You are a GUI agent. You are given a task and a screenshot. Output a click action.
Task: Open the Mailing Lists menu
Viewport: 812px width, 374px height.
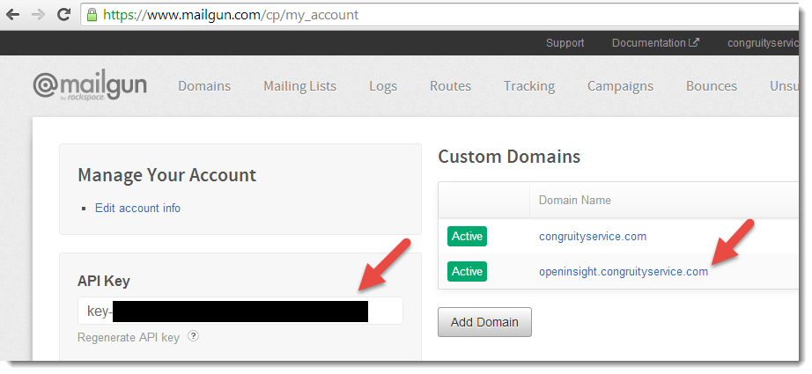point(299,86)
